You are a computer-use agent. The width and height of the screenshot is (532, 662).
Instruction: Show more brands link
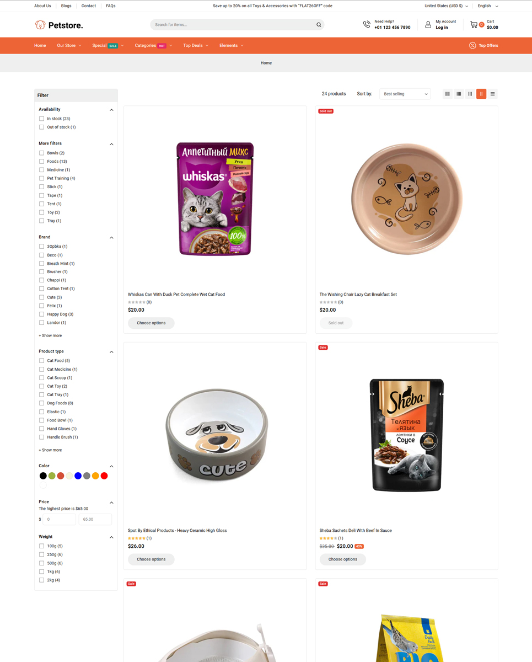50,335
